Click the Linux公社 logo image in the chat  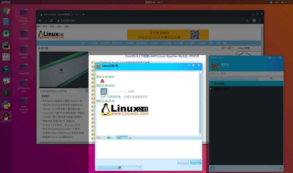pyautogui.click(x=125, y=110)
